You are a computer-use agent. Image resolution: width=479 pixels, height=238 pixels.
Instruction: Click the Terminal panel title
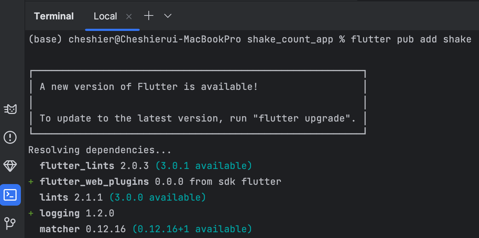(x=54, y=16)
